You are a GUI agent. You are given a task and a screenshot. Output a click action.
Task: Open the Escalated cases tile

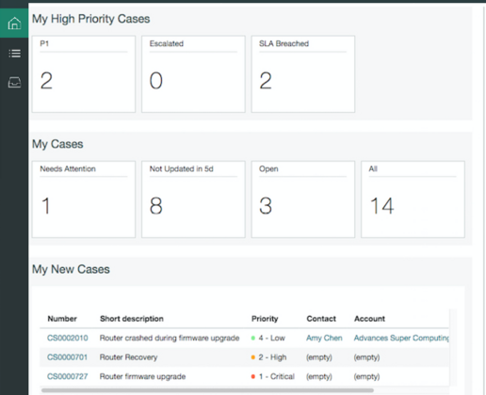tap(193, 74)
